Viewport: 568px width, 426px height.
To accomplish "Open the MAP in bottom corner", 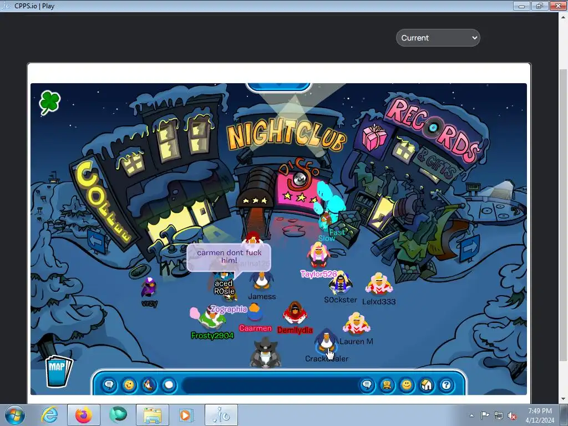I will click(58, 371).
